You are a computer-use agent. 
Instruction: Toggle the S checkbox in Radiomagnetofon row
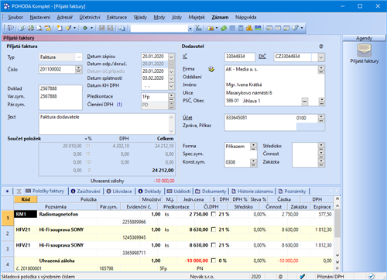click(x=214, y=214)
